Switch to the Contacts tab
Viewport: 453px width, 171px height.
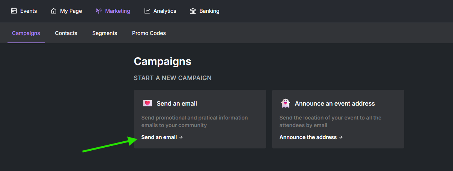pyautogui.click(x=66, y=33)
